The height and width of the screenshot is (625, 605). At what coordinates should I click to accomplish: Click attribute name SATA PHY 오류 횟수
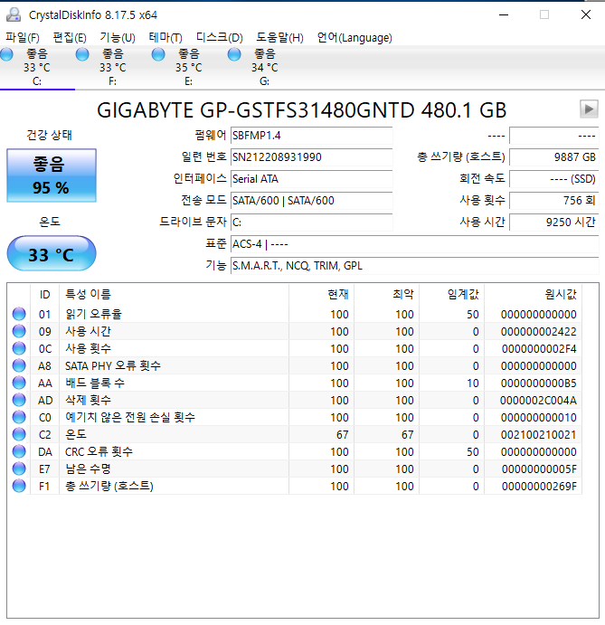[113, 365]
